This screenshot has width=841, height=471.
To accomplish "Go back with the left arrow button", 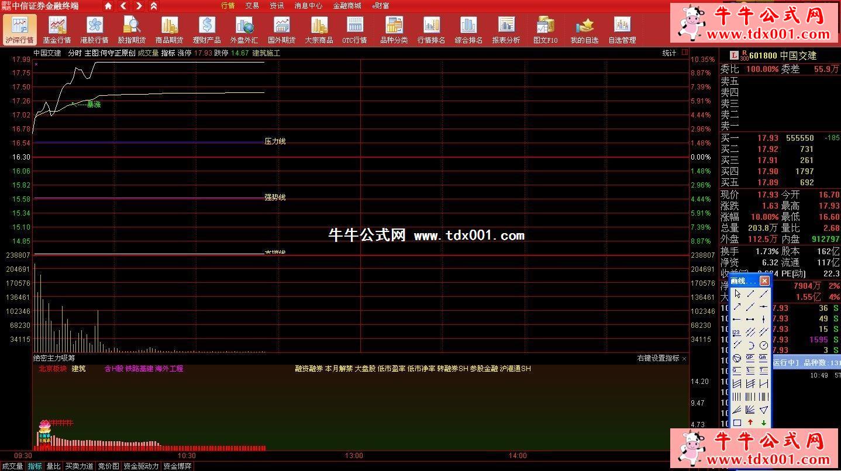I will [x=123, y=6].
